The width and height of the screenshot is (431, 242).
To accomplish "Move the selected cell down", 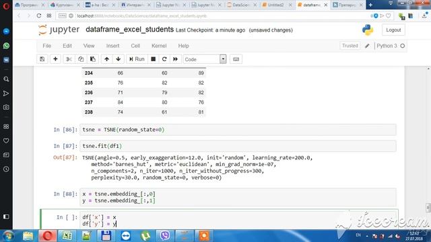I will (x=119, y=59).
